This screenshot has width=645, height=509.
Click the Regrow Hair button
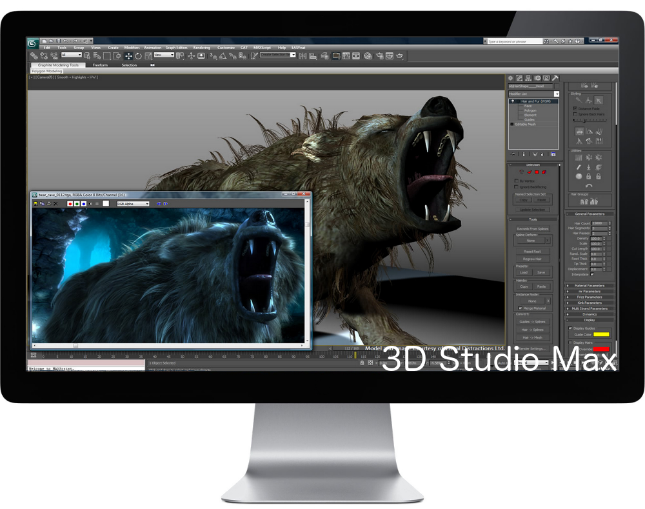click(x=532, y=259)
